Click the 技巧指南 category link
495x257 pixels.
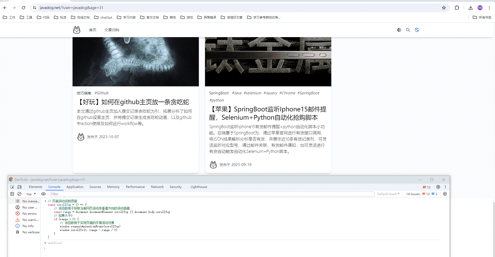(84, 93)
